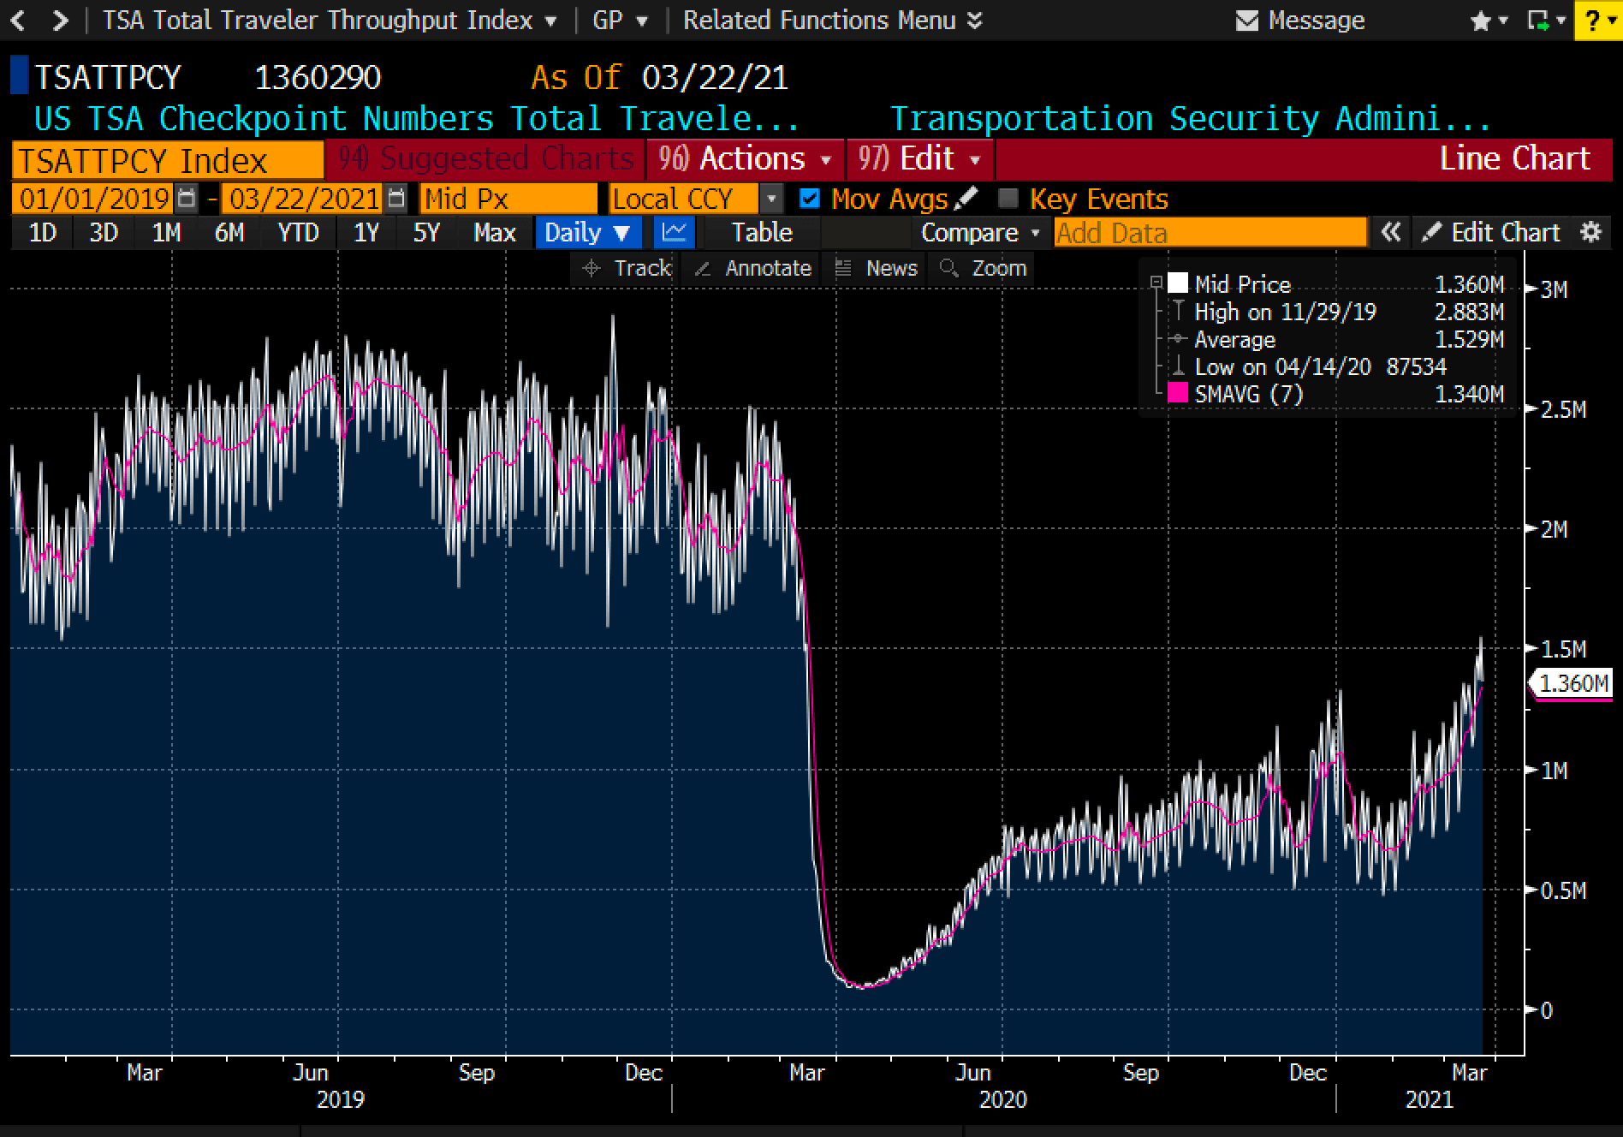This screenshot has height=1137, width=1623.
Task: Open the Compare dropdown
Action: (979, 232)
